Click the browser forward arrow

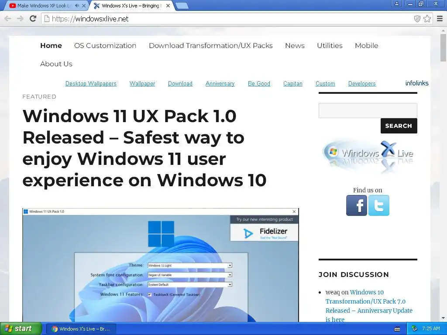coord(20,19)
